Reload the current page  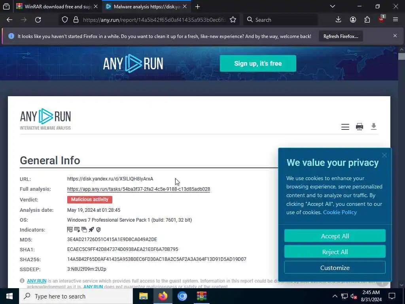tap(38, 20)
